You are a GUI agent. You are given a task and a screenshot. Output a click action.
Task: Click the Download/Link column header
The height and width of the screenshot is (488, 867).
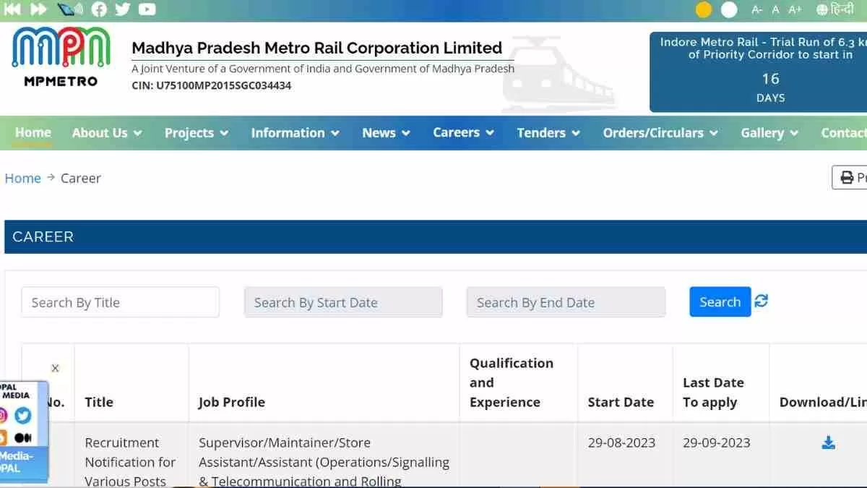click(x=823, y=402)
